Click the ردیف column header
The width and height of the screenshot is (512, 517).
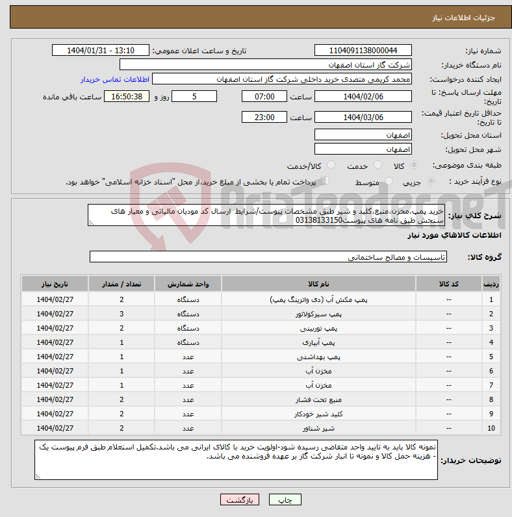tap(491, 284)
